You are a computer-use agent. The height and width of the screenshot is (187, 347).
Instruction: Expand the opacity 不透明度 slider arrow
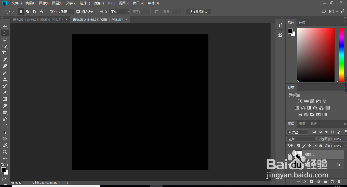click(345, 139)
